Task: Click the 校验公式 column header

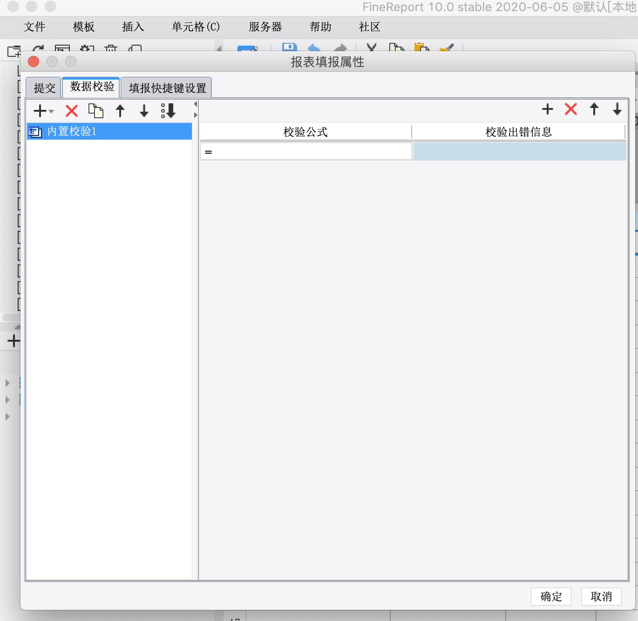Action: 305,132
